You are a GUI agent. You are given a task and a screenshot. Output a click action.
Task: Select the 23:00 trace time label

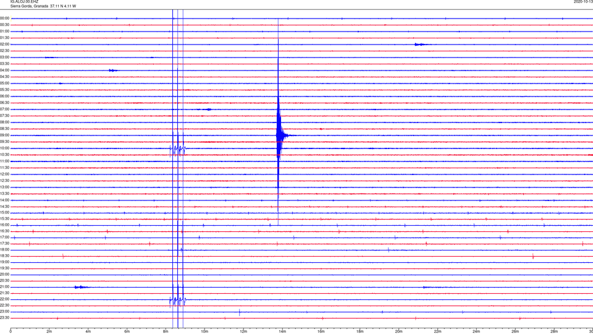coord(5,312)
